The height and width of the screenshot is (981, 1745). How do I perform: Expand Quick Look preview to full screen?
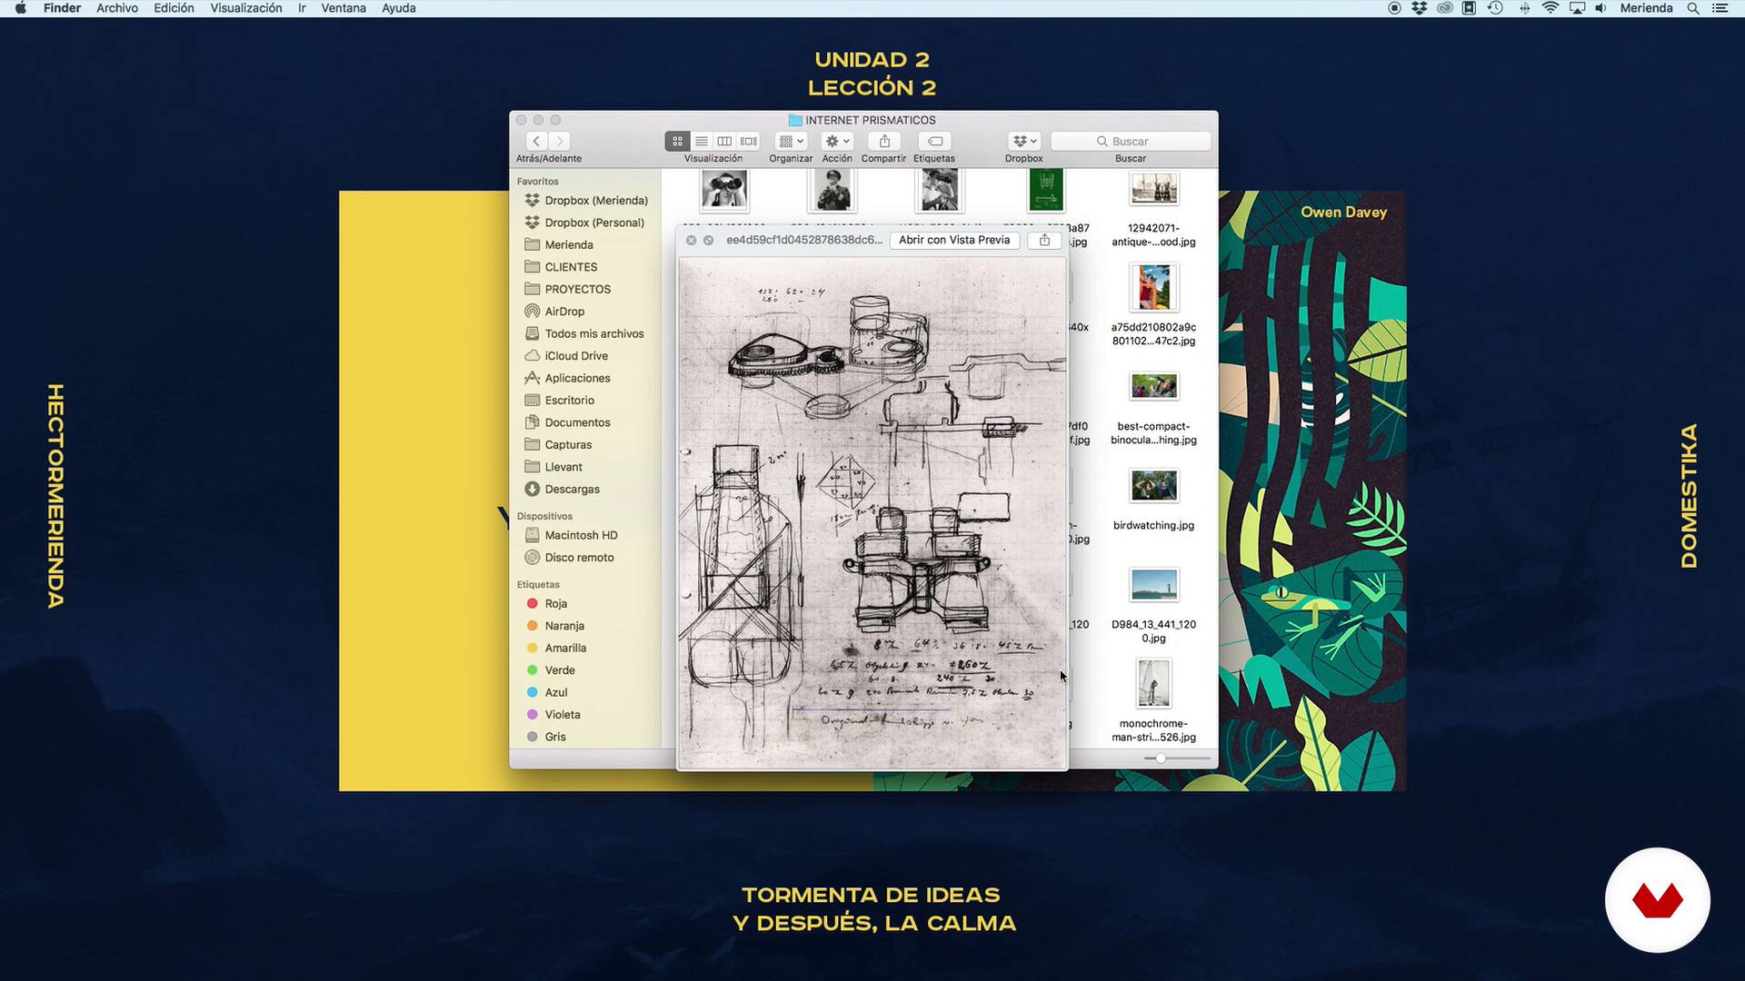click(708, 240)
